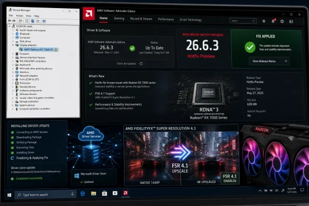Click the Forward arrow in Device Manager toolbar
Screen dimensions: 309x206
coord(14,21)
